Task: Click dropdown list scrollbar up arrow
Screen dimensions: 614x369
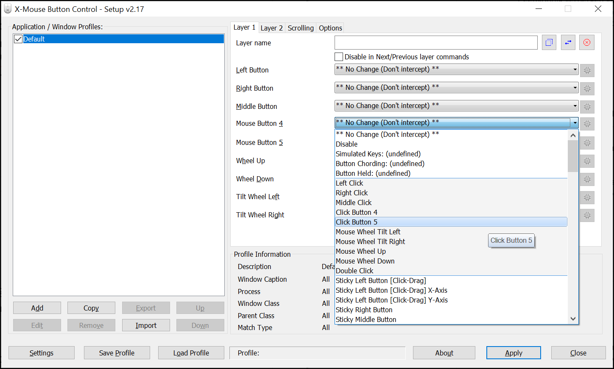Action: click(573, 135)
